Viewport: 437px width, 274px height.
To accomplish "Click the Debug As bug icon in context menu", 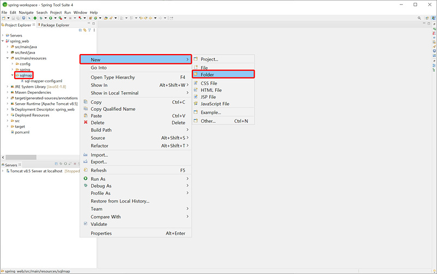I will 86,186.
